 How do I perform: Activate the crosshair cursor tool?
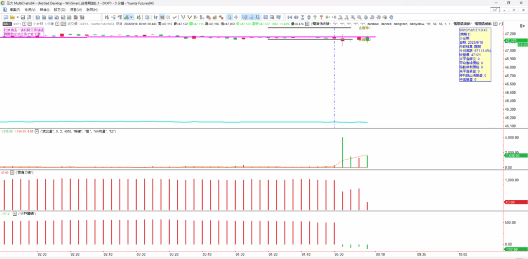click(x=236, y=17)
